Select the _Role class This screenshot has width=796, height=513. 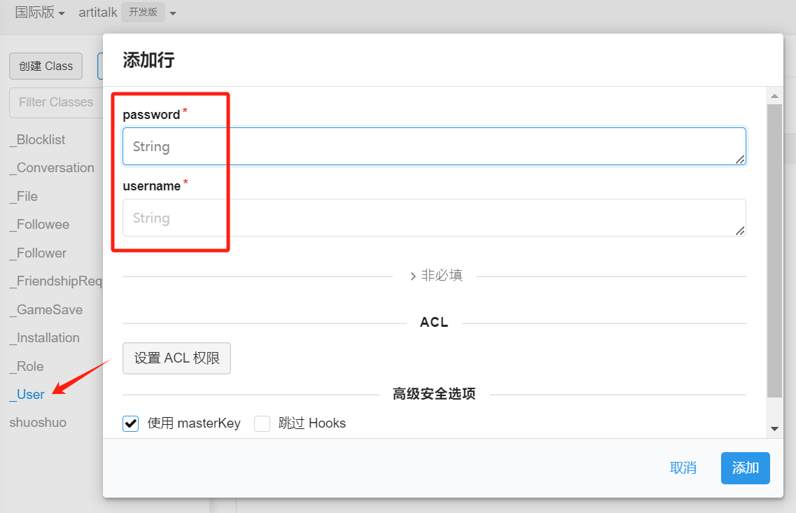pos(30,366)
